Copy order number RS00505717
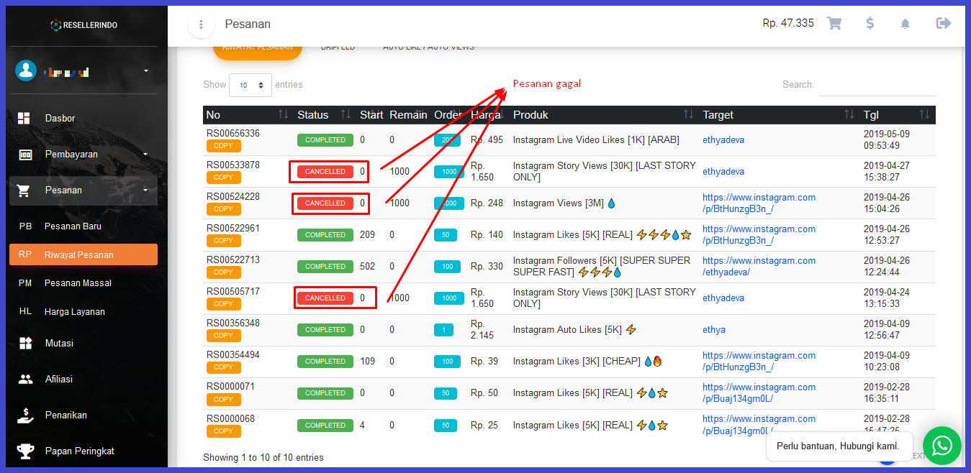The image size is (971, 473). coord(223,304)
